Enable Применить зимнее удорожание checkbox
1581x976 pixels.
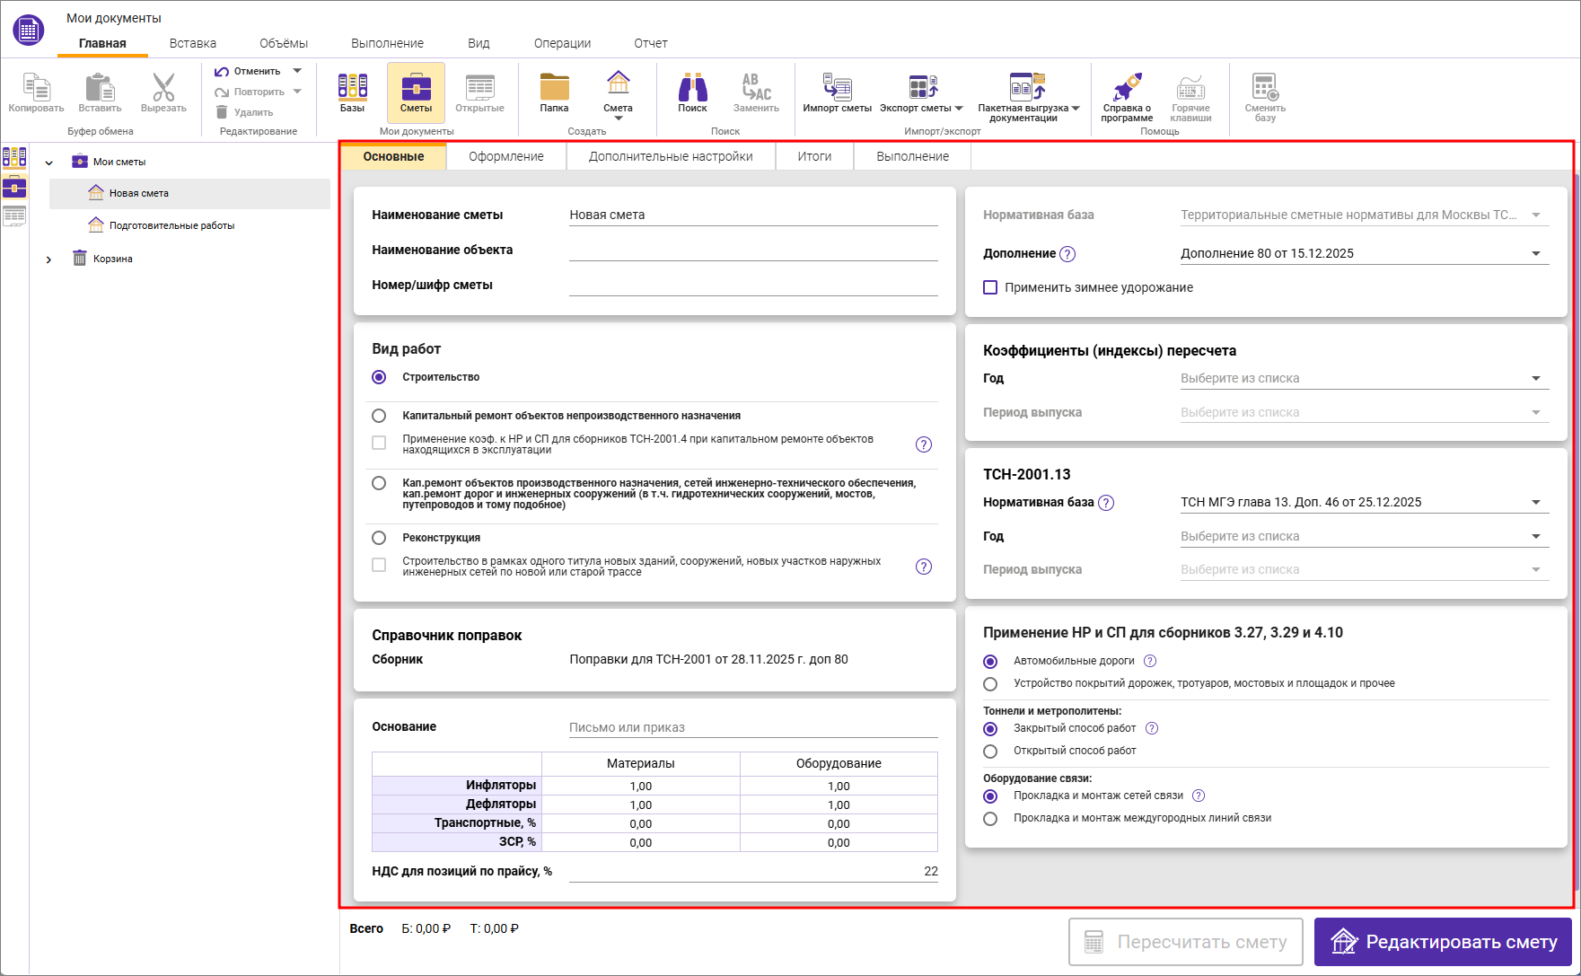tap(990, 288)
